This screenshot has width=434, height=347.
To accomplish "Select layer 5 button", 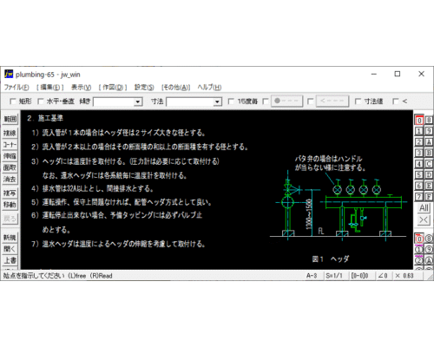I will tap(419, 175).
